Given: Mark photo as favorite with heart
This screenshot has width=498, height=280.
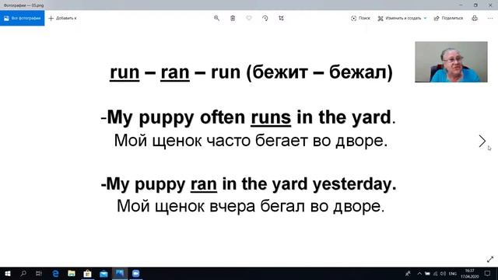Looking at the screenshot, I should point(249,18).
